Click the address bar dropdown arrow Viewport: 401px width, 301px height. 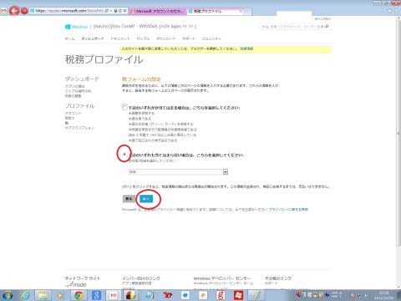tap(111, 11)
